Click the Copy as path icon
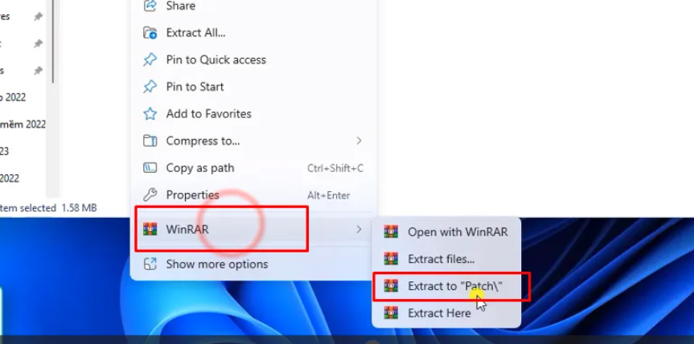 [150, 168]
